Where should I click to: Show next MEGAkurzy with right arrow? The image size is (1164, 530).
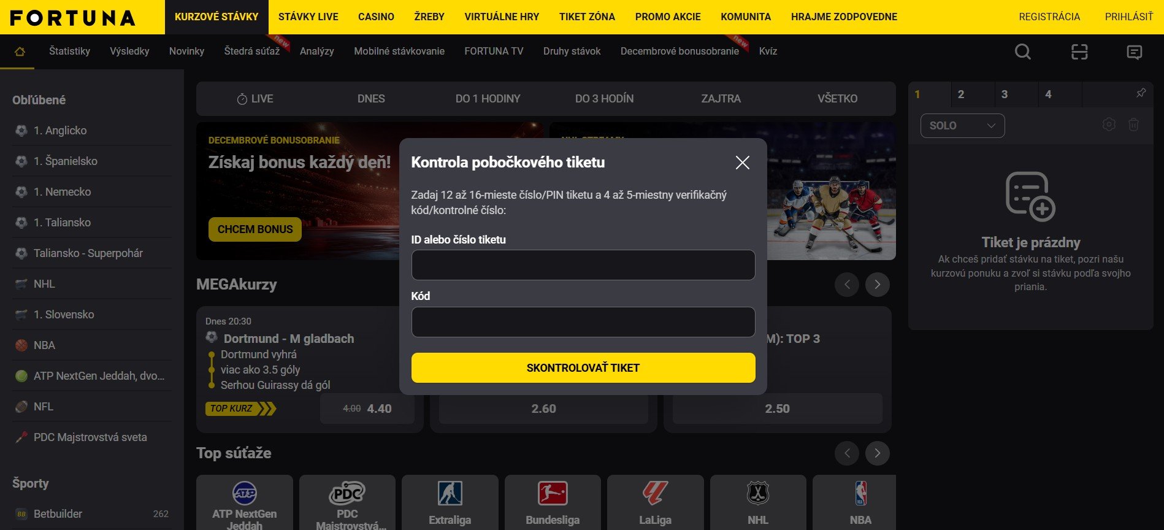877,285
